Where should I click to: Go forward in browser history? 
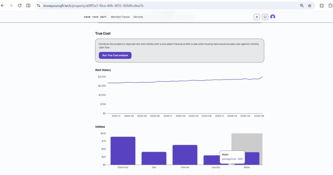[x=11, y=6]
